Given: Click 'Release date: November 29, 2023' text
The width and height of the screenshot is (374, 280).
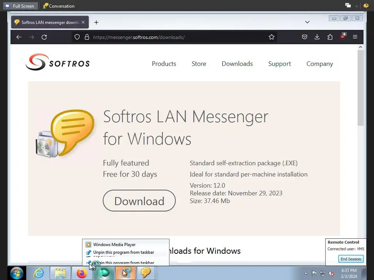Looking at the screenshot, I should pos(236,193).
